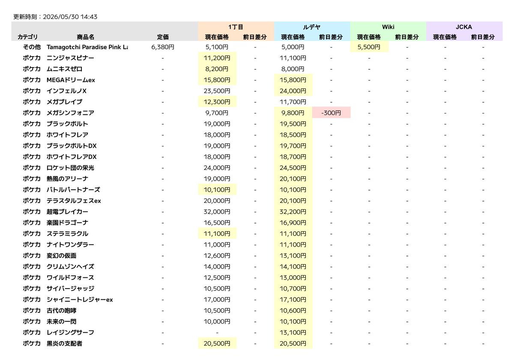
Task: Select the テラスタルフェスex product name
Action: click(x=74, y=201)
